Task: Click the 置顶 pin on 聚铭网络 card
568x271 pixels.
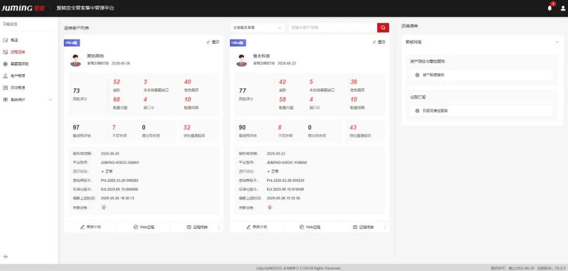Action: [x=212, y=42]
